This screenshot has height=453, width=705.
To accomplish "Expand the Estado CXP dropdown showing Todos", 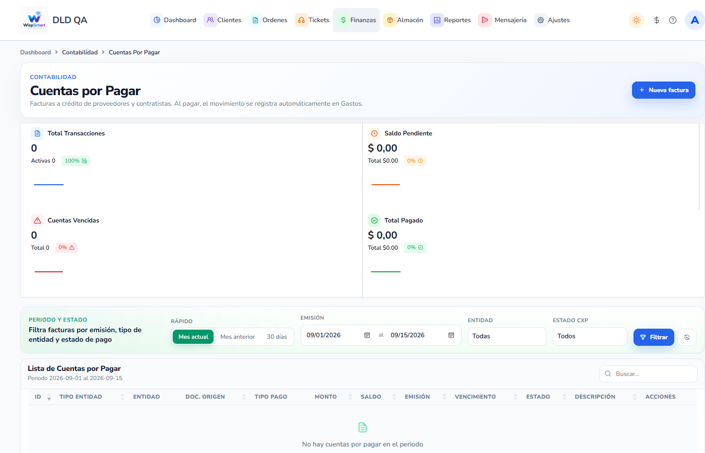I will click(590, 336).
